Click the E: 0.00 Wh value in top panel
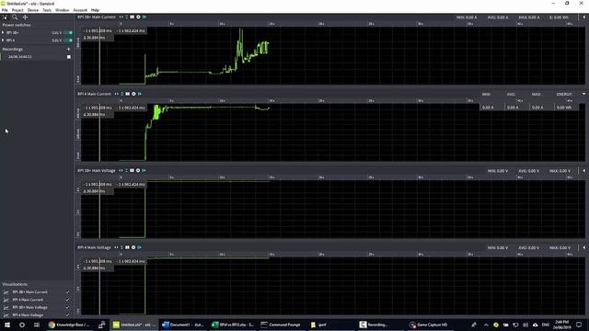 click(559, 17)
